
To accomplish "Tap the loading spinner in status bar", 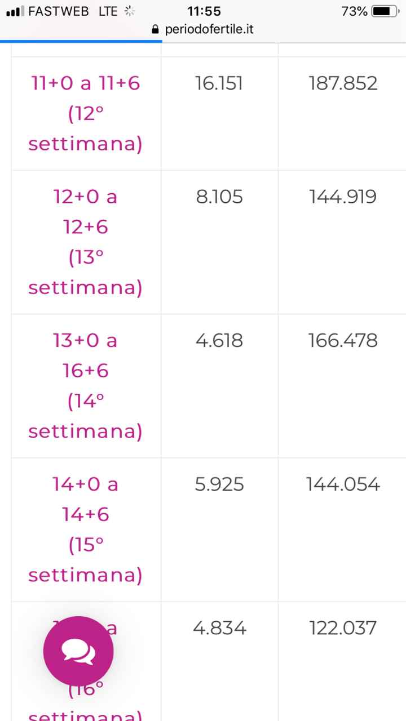I will pos(129,11).
